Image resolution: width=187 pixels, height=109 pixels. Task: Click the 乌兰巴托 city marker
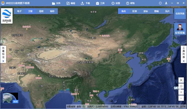click(100, 35)
